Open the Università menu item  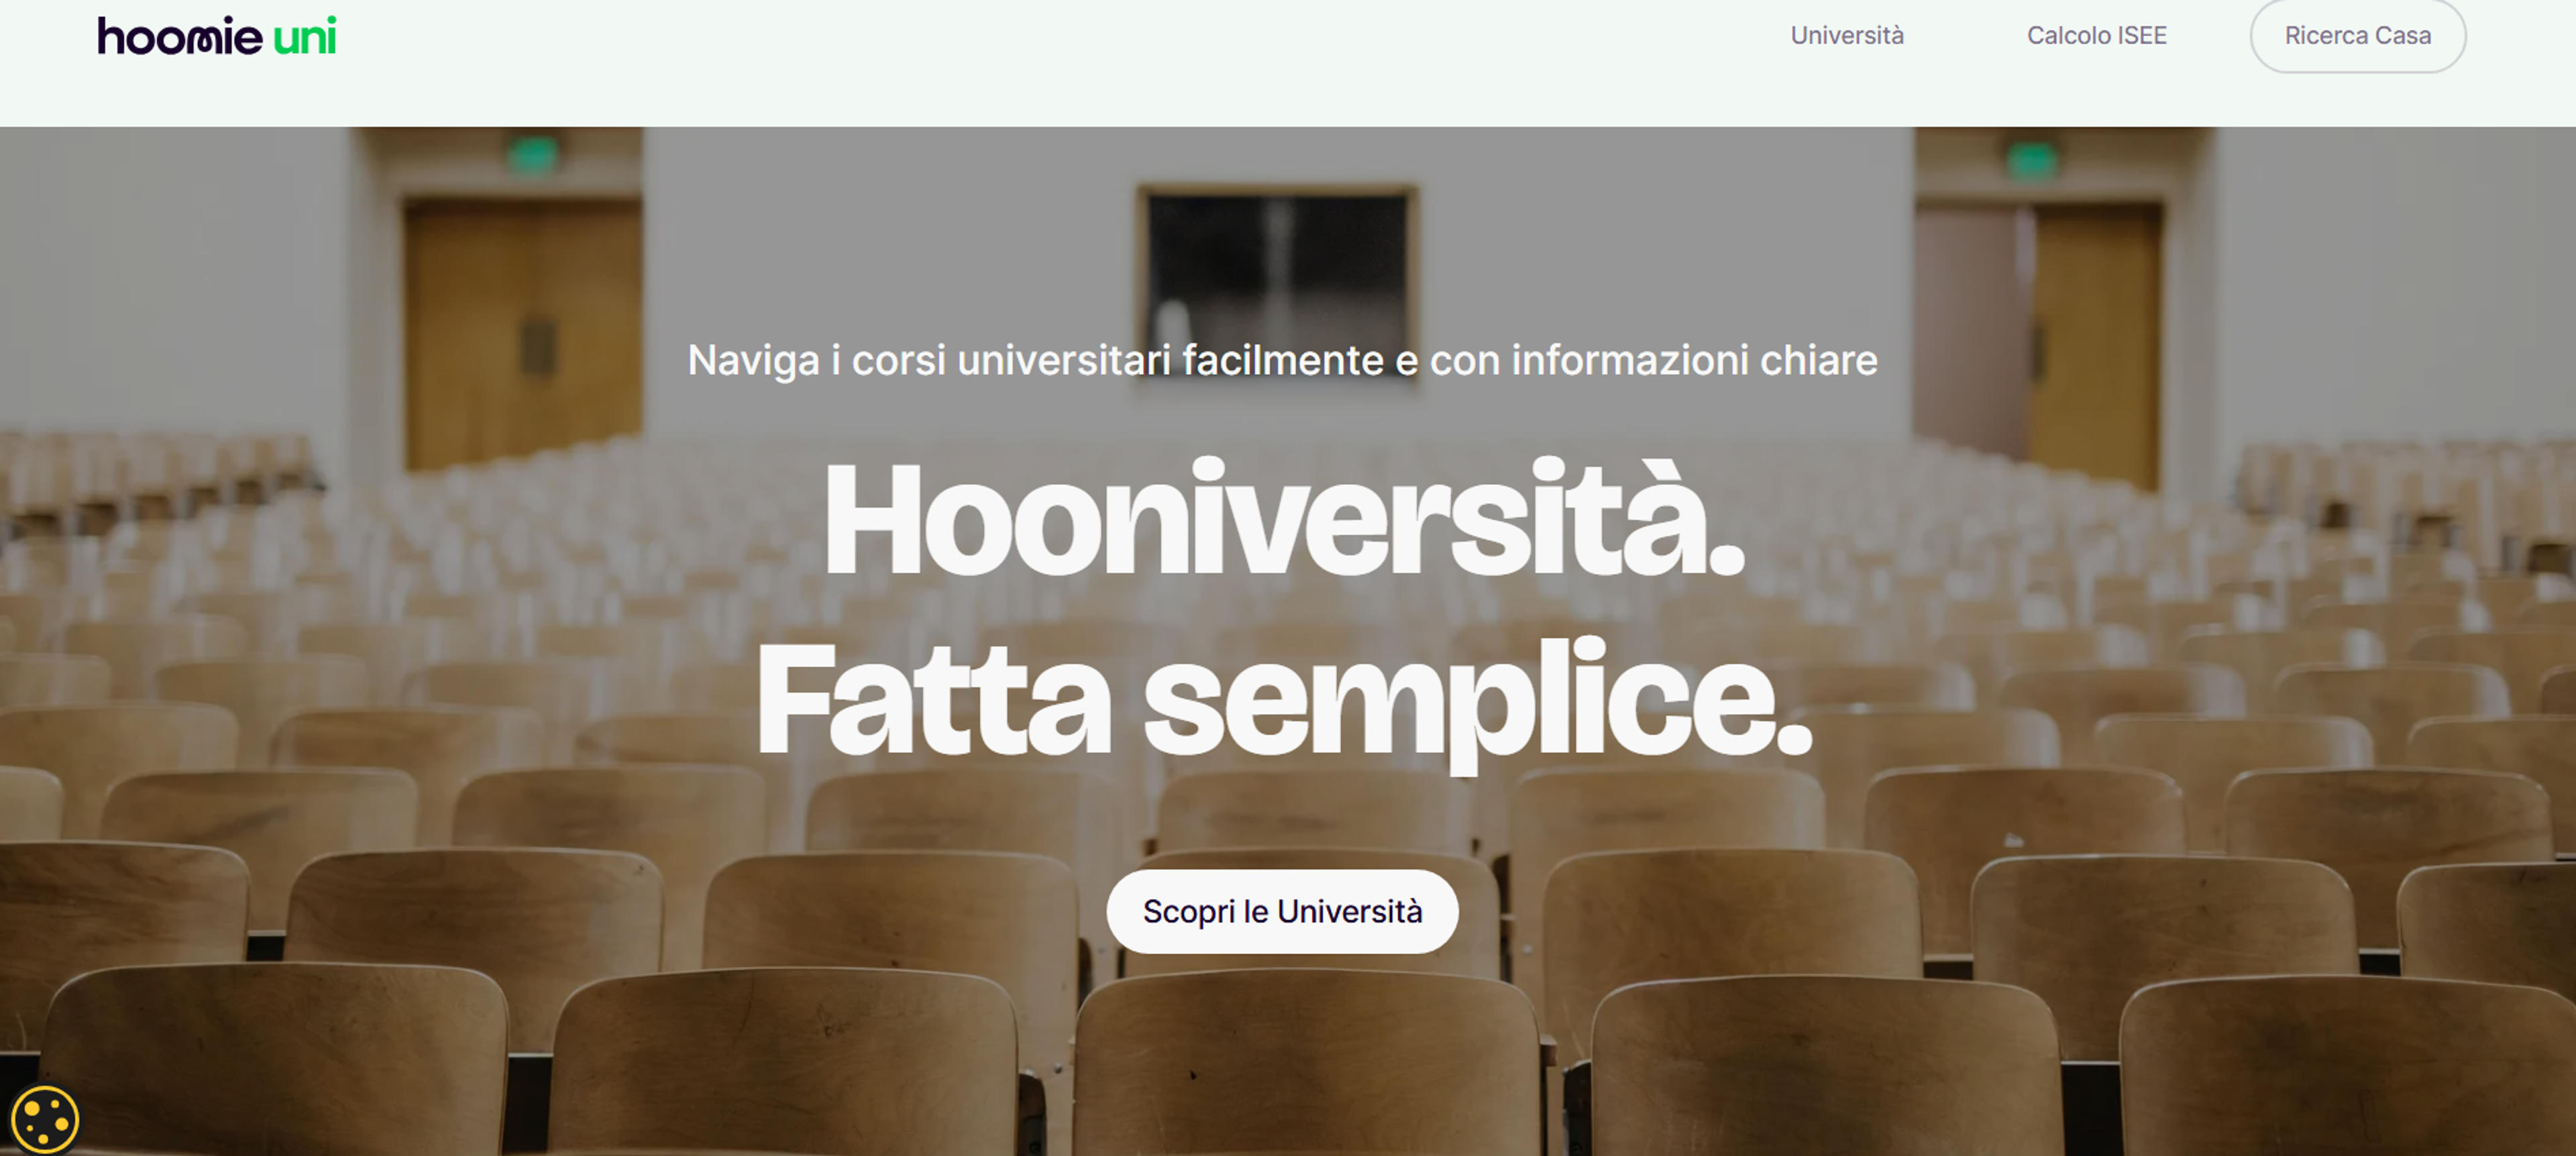1847,35
